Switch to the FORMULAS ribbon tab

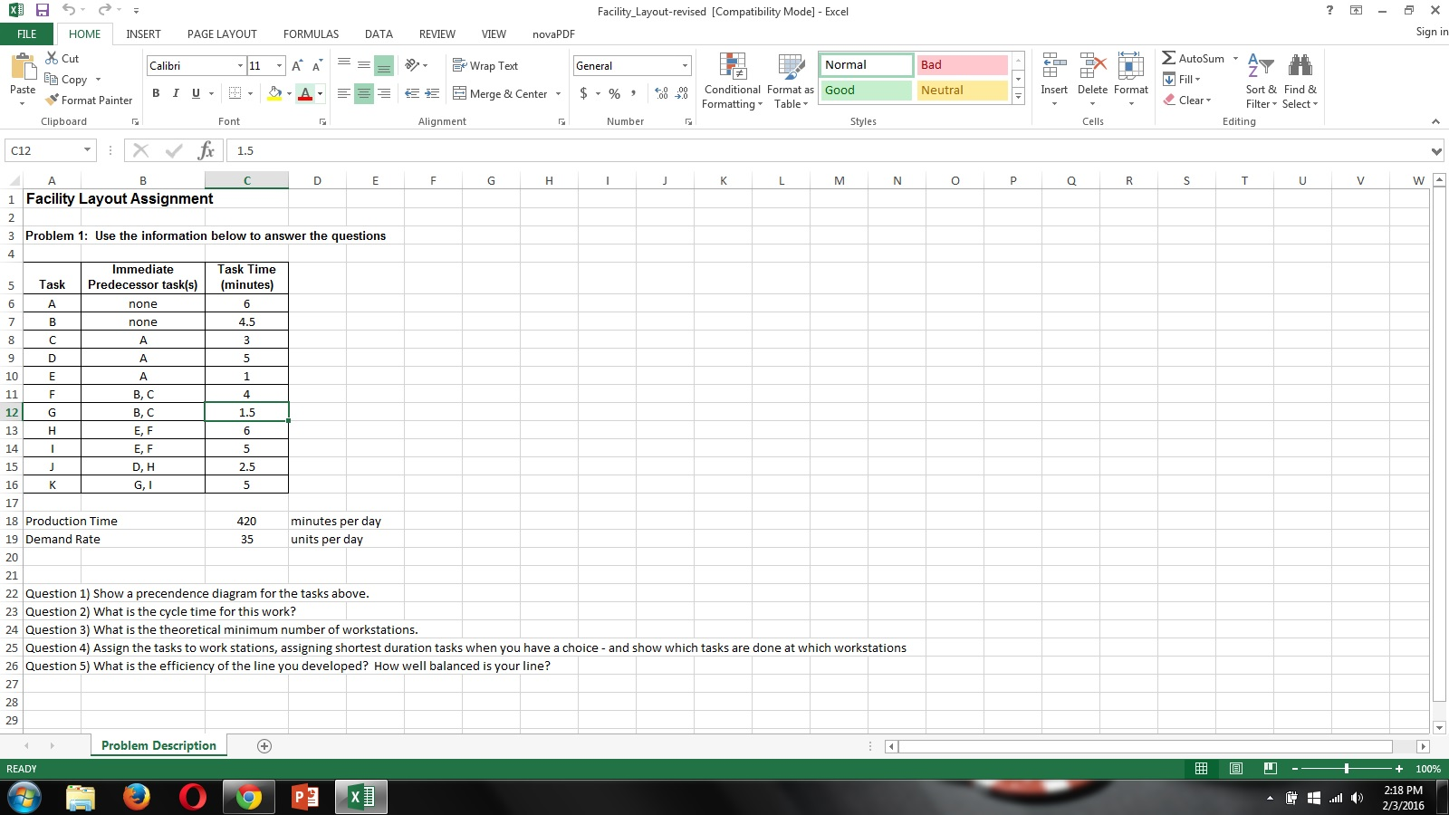[311, 34]
